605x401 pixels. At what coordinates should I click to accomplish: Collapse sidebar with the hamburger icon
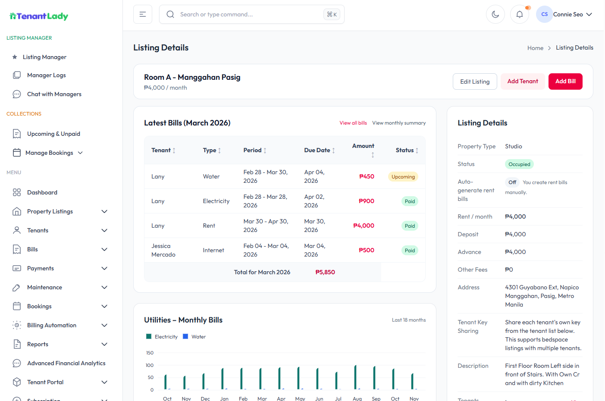pyautogui.click(x=143, y=14)
